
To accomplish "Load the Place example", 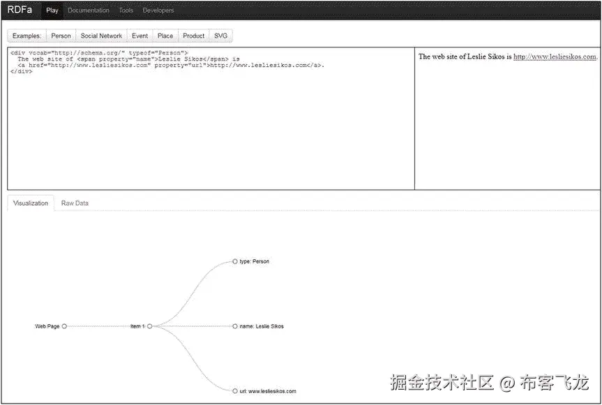I will pyautogui.click(x=165, y=35).
